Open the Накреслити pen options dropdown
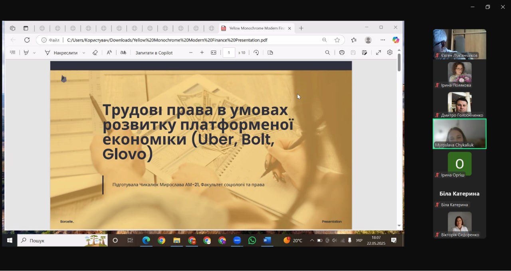 [x=84, y=53]
